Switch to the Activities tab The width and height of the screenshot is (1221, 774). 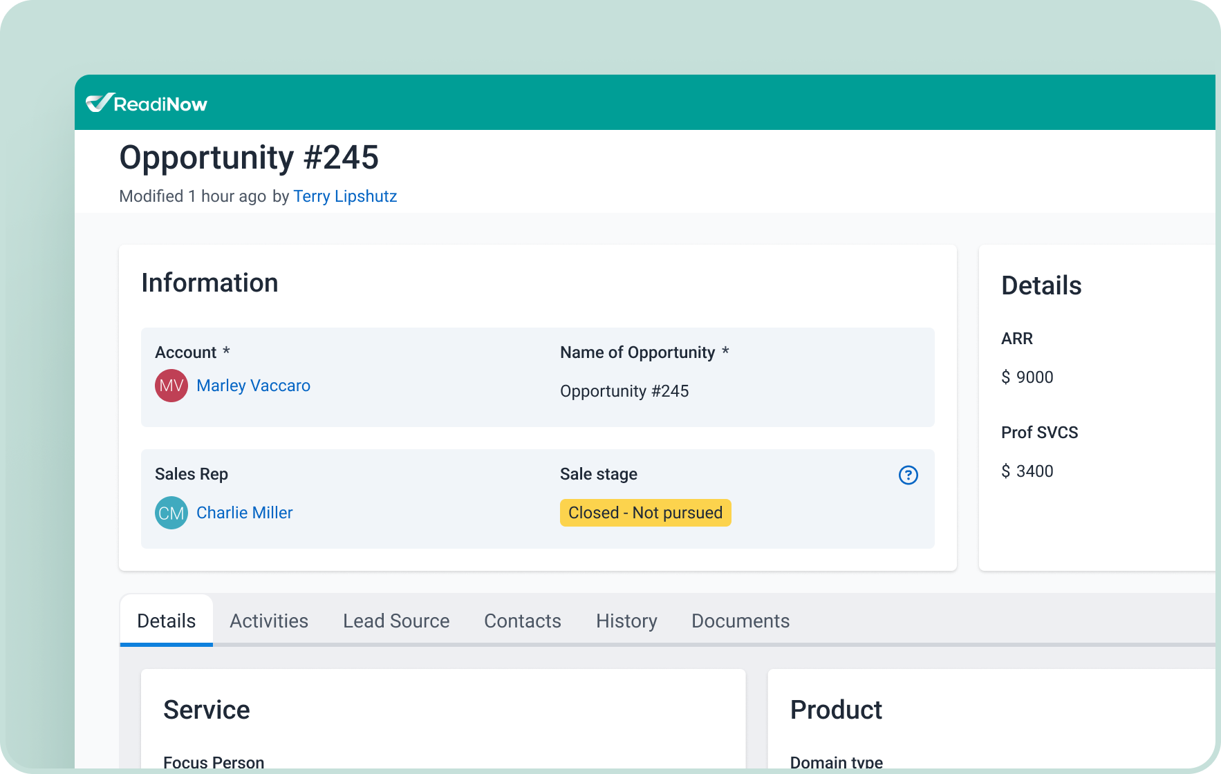click(x=269, y=621)
